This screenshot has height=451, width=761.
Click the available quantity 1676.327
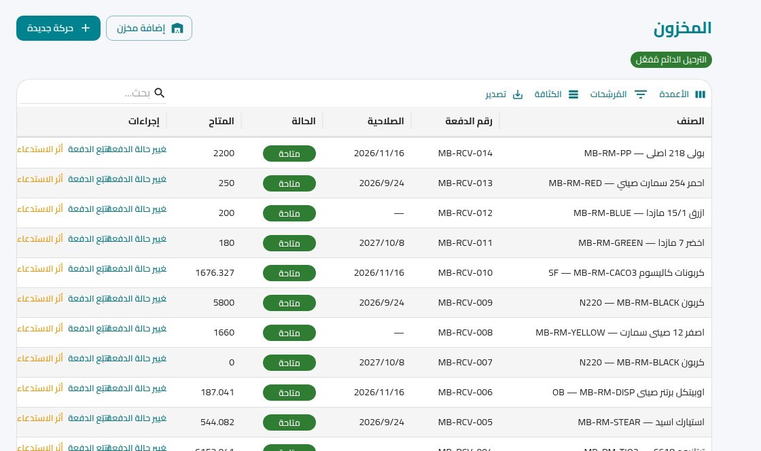point(215,273)
